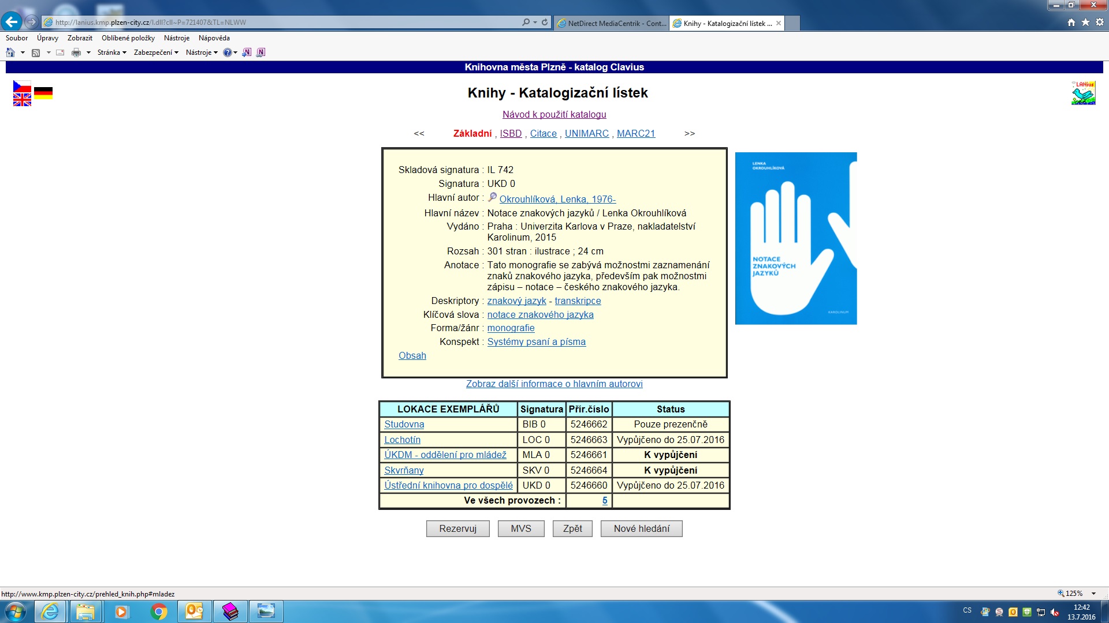Open the zoom level 125% dropdown arrow
This screenshot has height=623, width=1109.
[x=1093, y=594]
